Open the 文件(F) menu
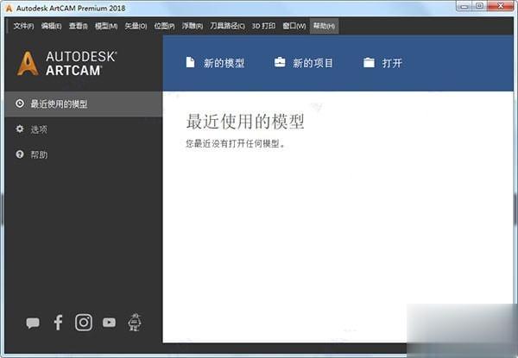The width and height of the screenshot is (518, 358). (23, 26)
